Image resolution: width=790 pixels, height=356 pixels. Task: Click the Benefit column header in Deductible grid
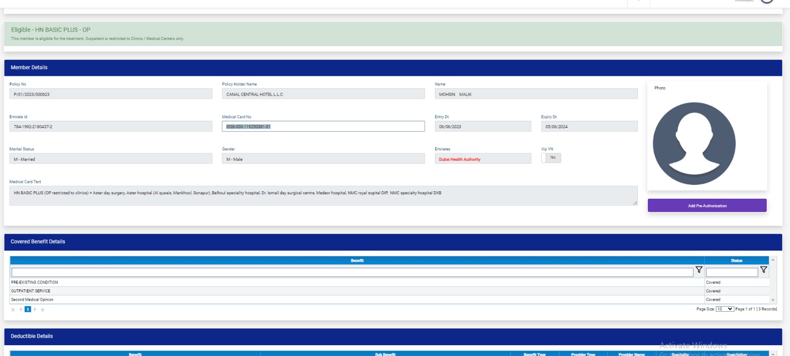click(135, 354)
